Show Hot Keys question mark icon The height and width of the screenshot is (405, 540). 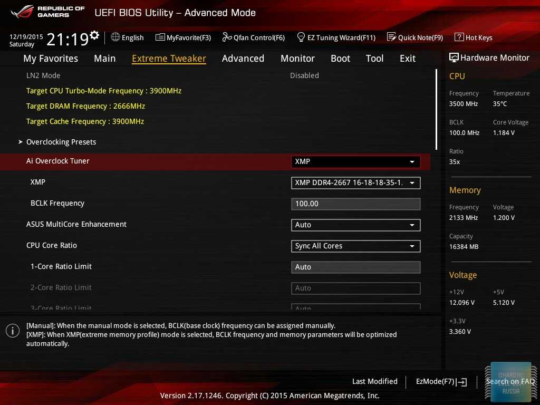tap(459, 37)
